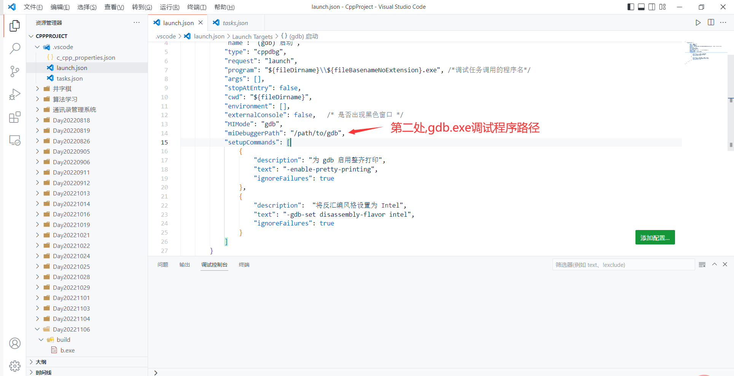Click the VS Code logo icon
The image size is (734, 376).
click(12, 7)
